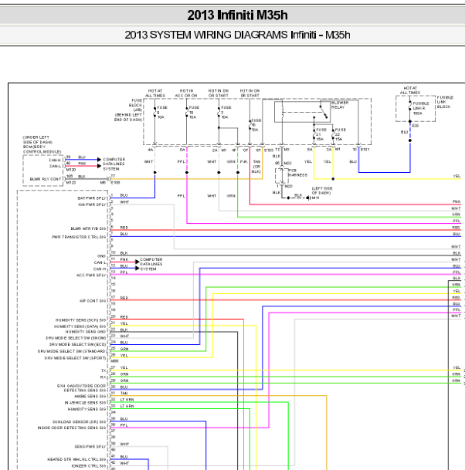
Task: Click the "CAN-H" label inside the BCM box
Action: click(55, 160)
